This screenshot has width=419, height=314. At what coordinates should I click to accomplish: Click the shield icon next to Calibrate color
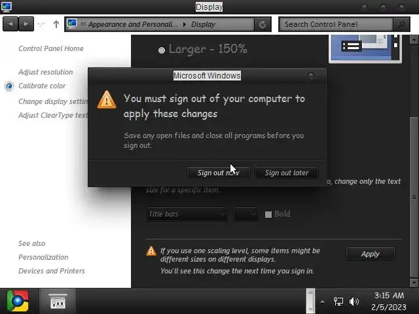[x=9, y=86]
